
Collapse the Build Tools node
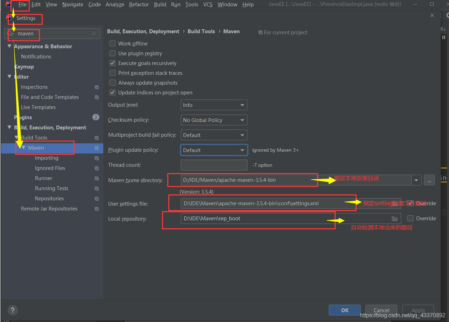(16, 137)
